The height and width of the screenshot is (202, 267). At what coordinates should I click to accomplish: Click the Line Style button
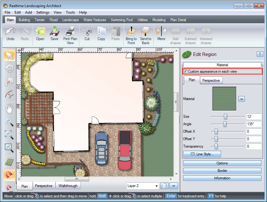202,154
